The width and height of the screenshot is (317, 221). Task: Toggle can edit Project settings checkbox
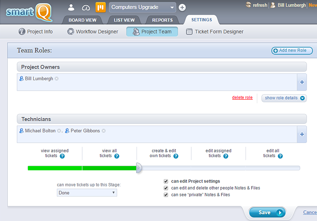(166, 181)
